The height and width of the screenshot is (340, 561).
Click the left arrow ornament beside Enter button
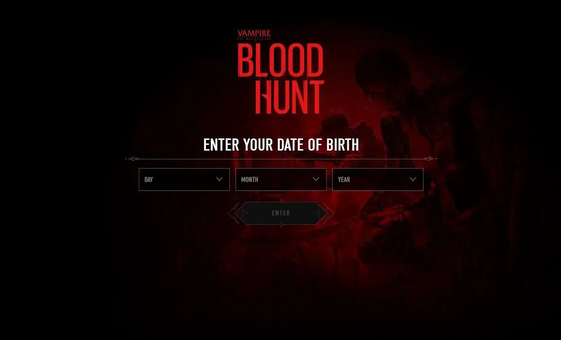click(234, 213)
